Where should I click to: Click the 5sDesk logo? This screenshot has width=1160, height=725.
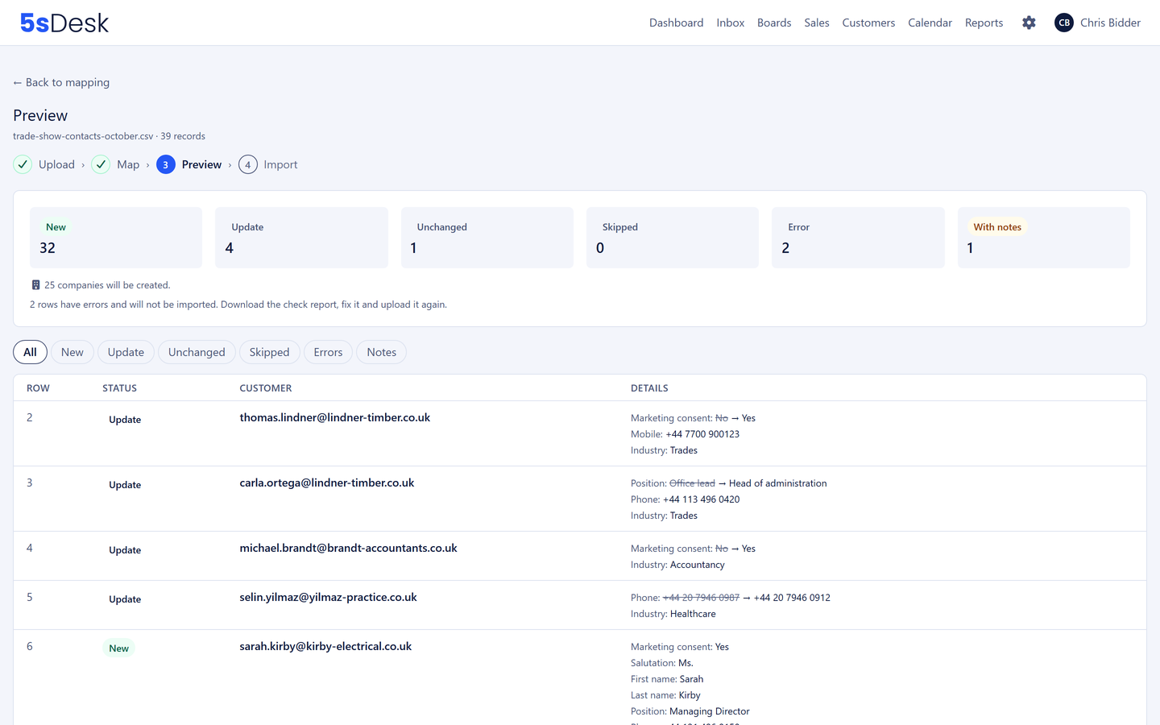pos(64,23)
